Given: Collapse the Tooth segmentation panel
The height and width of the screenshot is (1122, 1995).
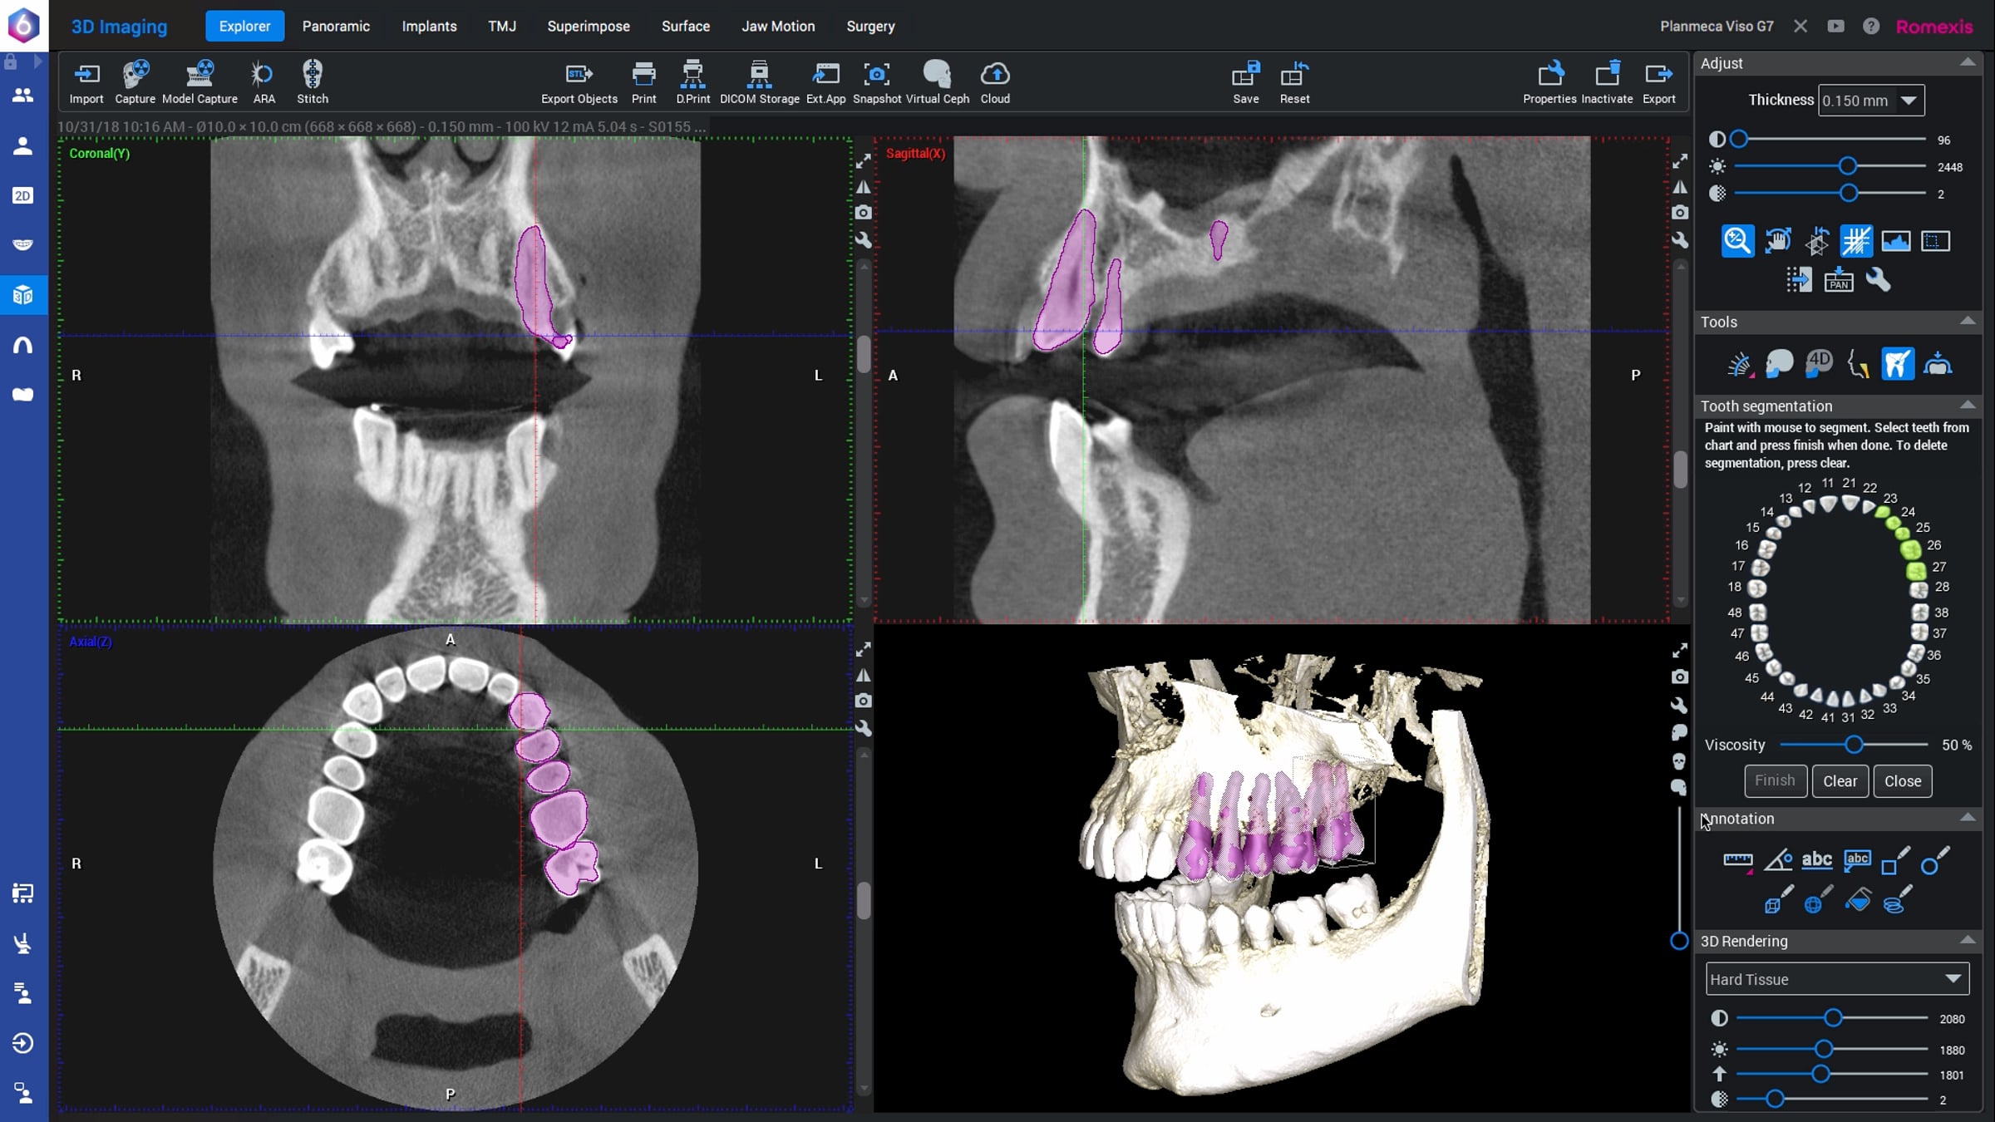Looking at the screenshot, I should coord(1967,406).
